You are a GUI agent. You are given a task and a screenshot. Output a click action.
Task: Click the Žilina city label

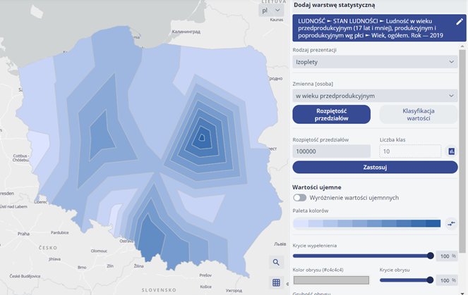coord(139,266)
